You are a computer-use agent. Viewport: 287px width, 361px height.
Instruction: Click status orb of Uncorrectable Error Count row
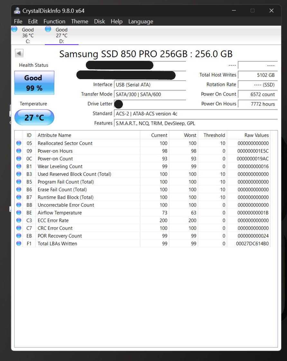(x=19, y=205)
